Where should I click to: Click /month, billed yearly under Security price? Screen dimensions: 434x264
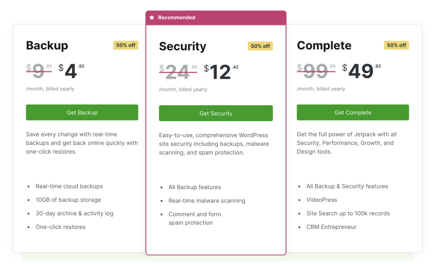[183, 89]
